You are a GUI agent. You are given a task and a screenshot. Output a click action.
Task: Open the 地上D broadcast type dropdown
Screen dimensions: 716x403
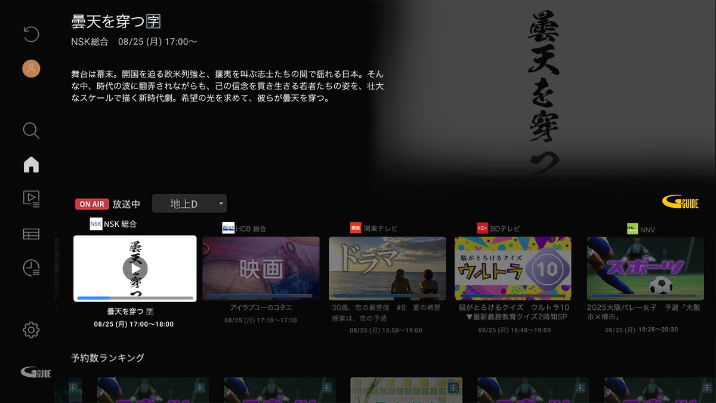(190, 203)
